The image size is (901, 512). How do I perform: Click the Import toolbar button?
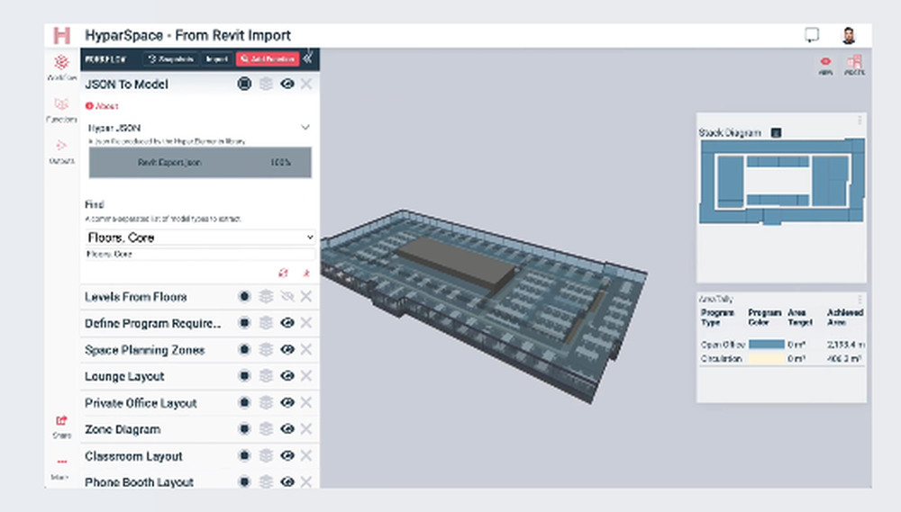(216, 58)
